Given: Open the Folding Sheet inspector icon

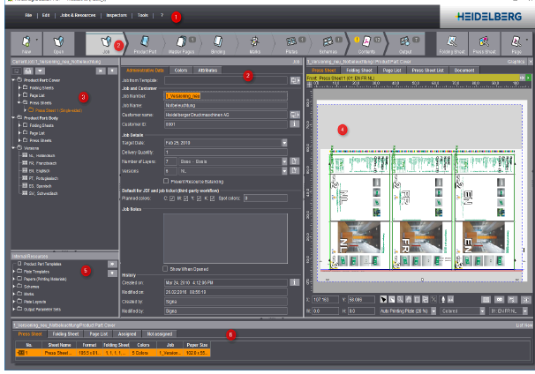Looking at the screenshot, I should [x=452, y=43].
